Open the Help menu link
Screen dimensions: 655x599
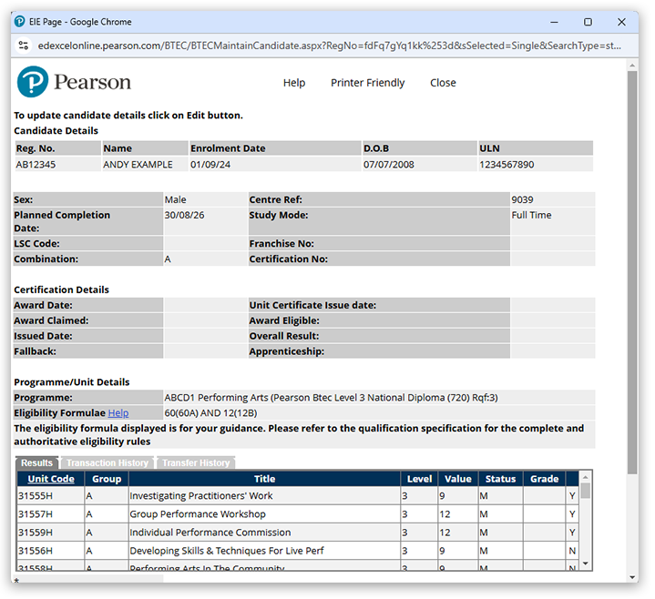click(294, 83)
